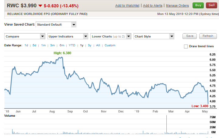Enable the Draw trend lines checkbox
Viewport: 219px width, 138px height.
[x=186, y=46]
